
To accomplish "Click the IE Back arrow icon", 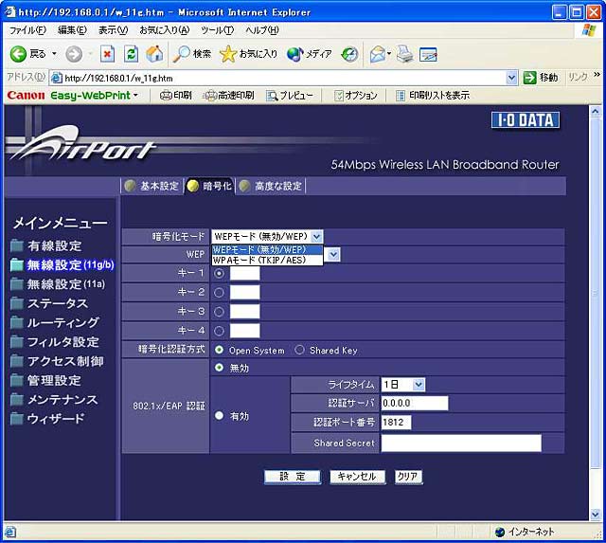I will click(x=18, y=54).
